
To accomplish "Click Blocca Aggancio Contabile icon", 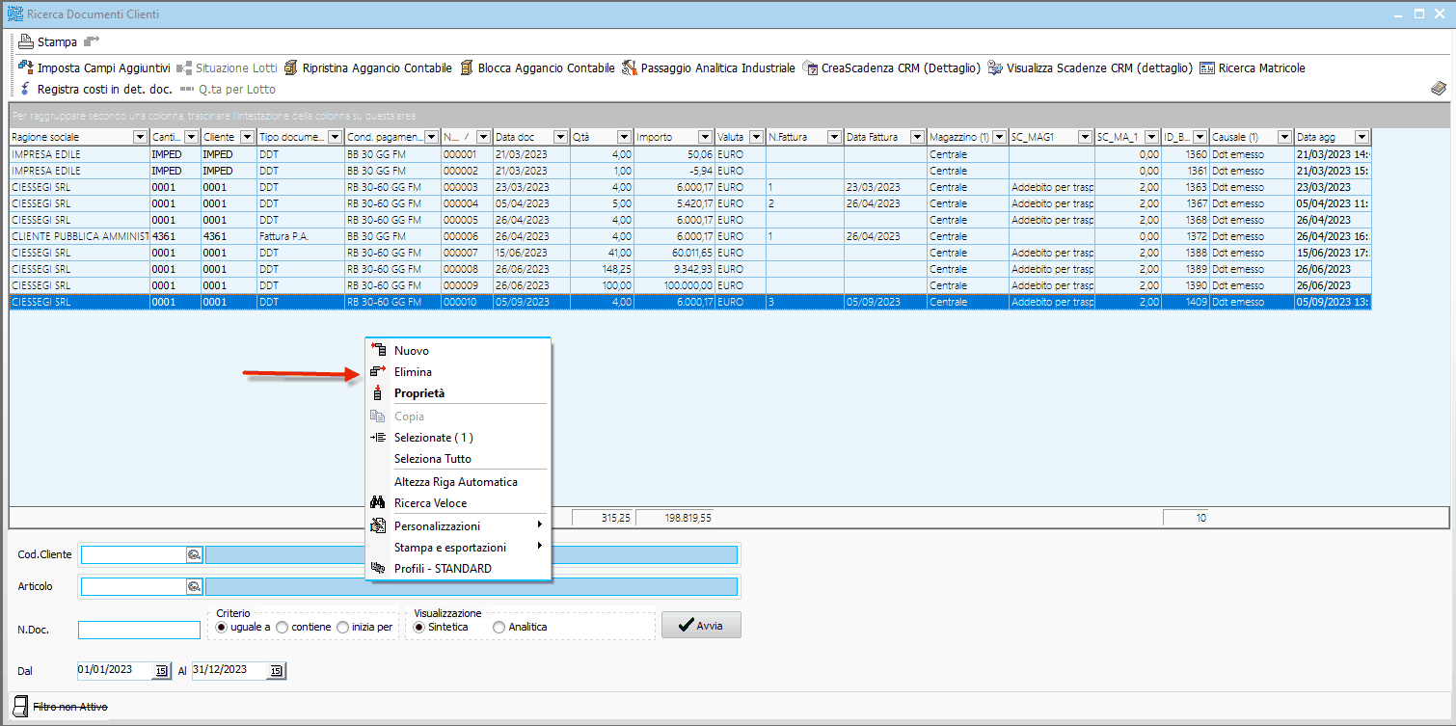I will coord(467,67).
